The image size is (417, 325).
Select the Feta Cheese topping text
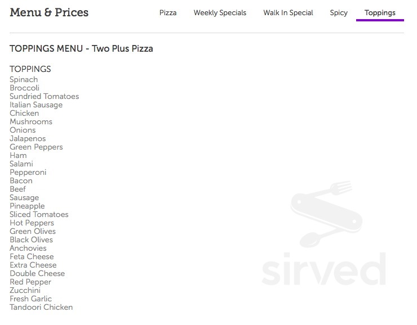point(32,256)
